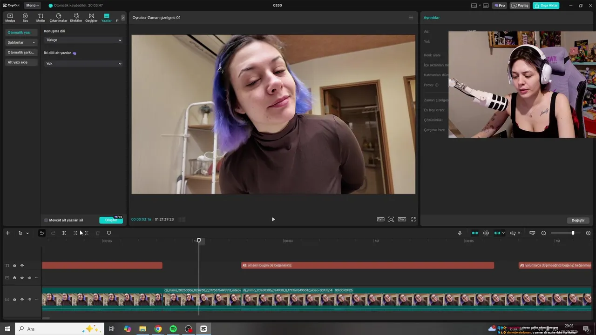Screen dimensions: 596x335
Task: Open the linking options dropdown arrow
Action: click(x=503, y=233)
